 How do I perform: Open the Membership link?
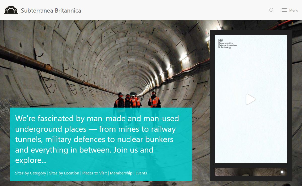tap(121, 173)
